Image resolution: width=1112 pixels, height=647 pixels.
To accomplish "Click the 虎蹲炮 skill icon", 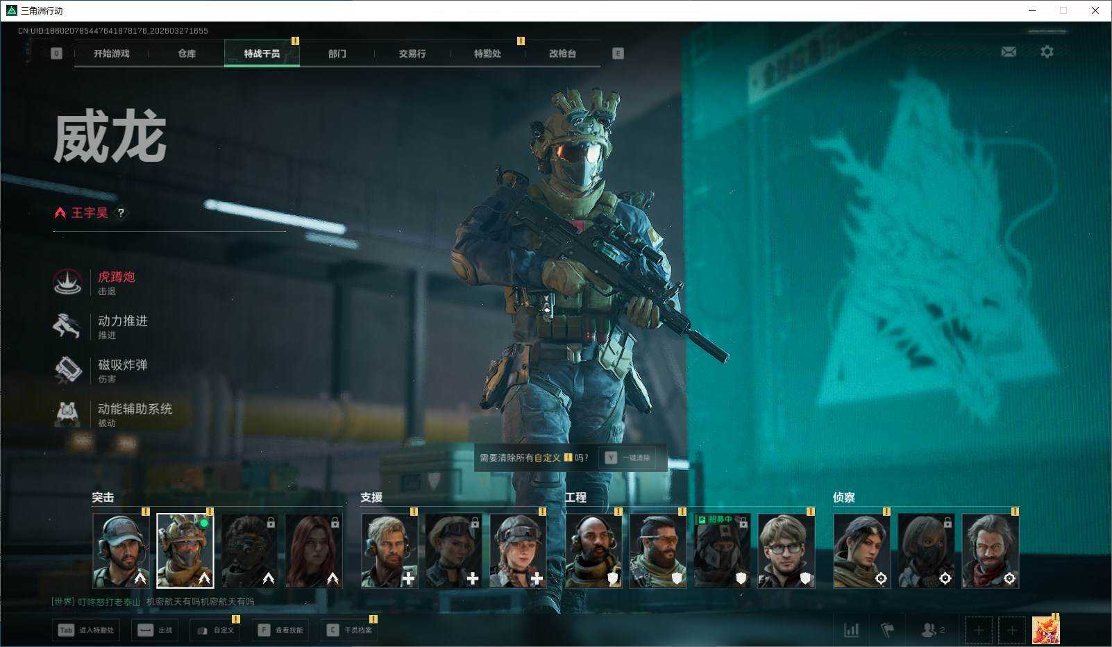I will pos(67,282).
